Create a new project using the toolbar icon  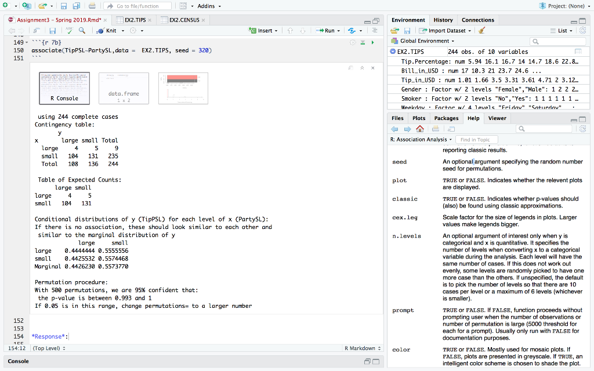point(26,6)
